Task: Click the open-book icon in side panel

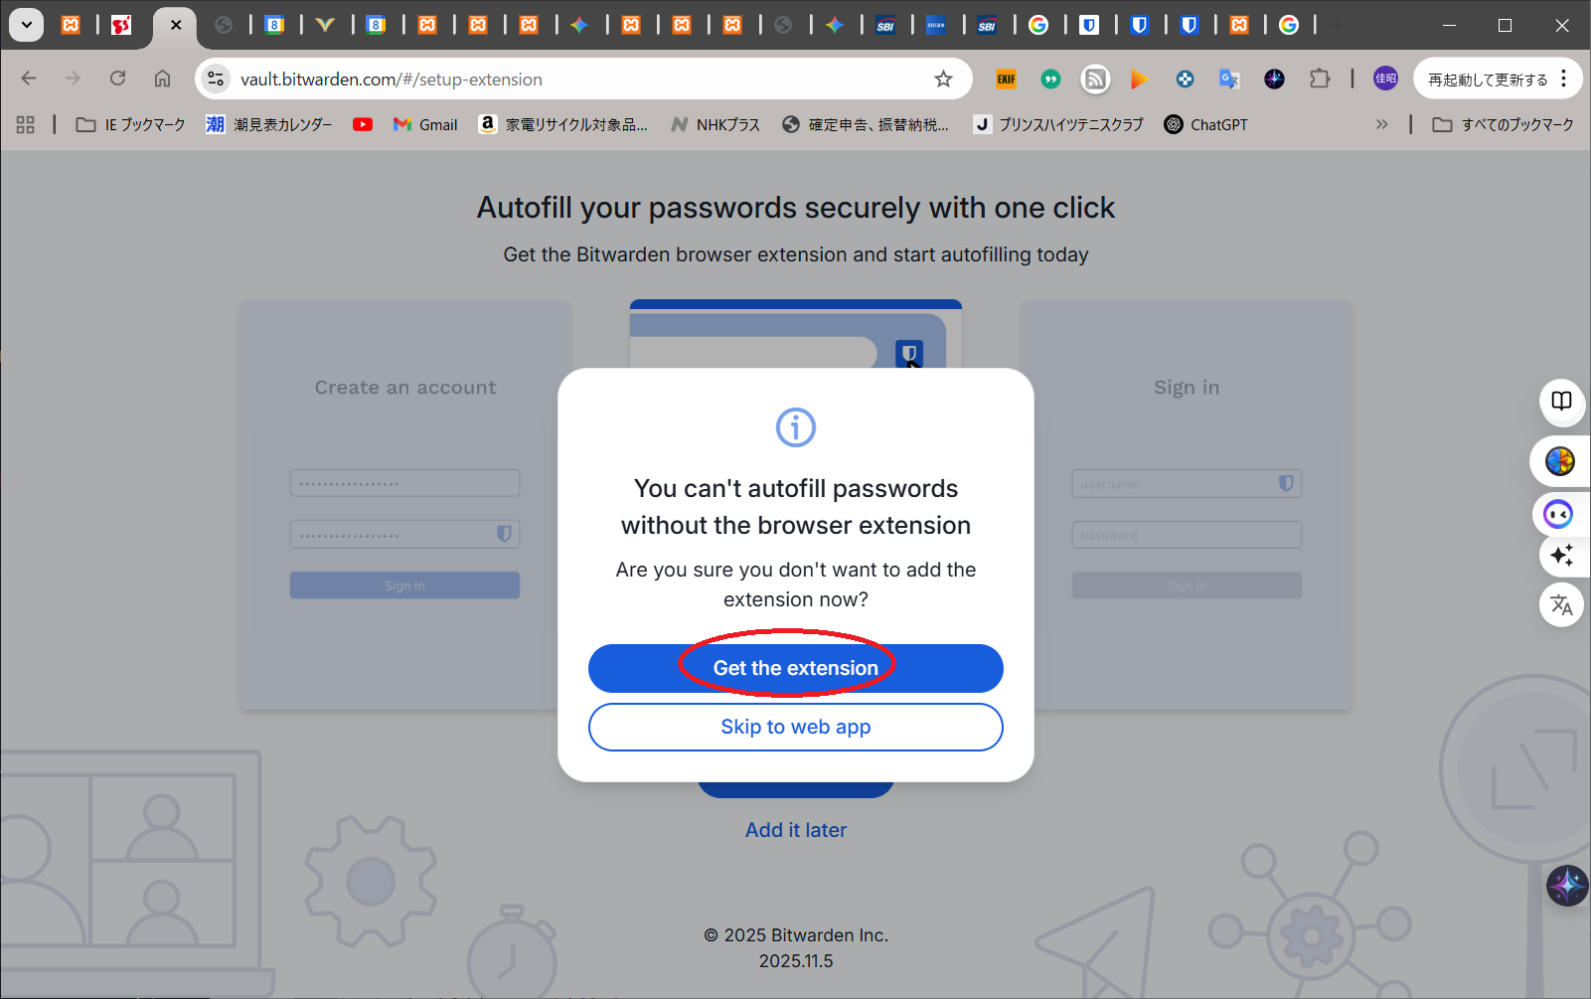Action: tap(1561, 401)
